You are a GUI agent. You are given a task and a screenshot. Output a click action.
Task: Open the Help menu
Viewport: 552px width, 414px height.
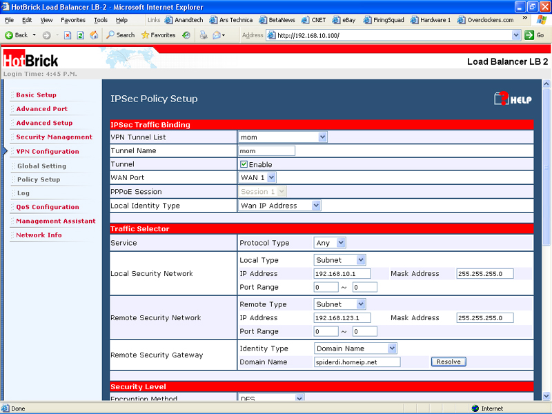point(122,20)
